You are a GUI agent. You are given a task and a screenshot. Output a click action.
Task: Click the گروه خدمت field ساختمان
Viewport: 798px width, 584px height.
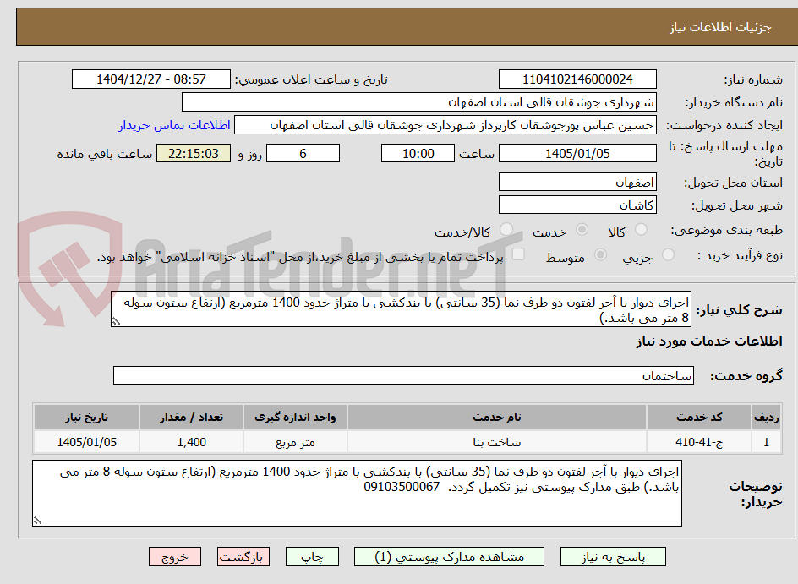click(x=403, y=375)
